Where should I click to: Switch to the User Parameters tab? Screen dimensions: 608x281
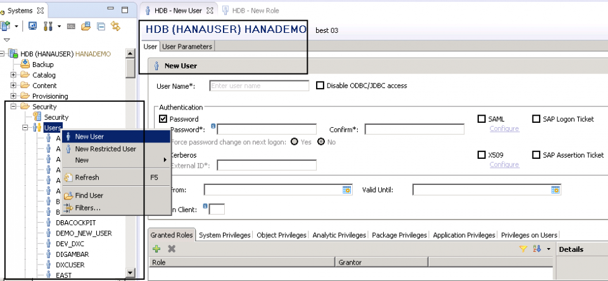[187, 46]
